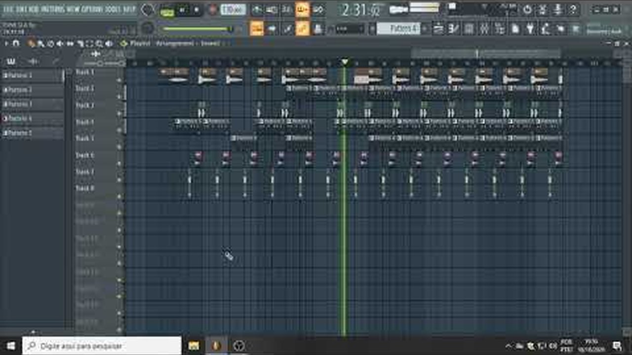Open File Explorer from the taskbar
Screen dimensions: 632x355
(x=194, y=346)
